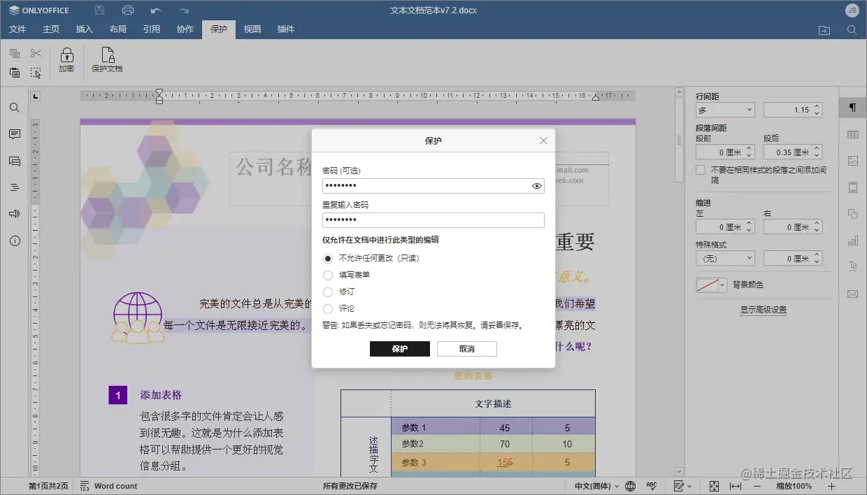Open the Navigation headings panel
This screenshot has height=495, width=867.
tap(14, 187)
